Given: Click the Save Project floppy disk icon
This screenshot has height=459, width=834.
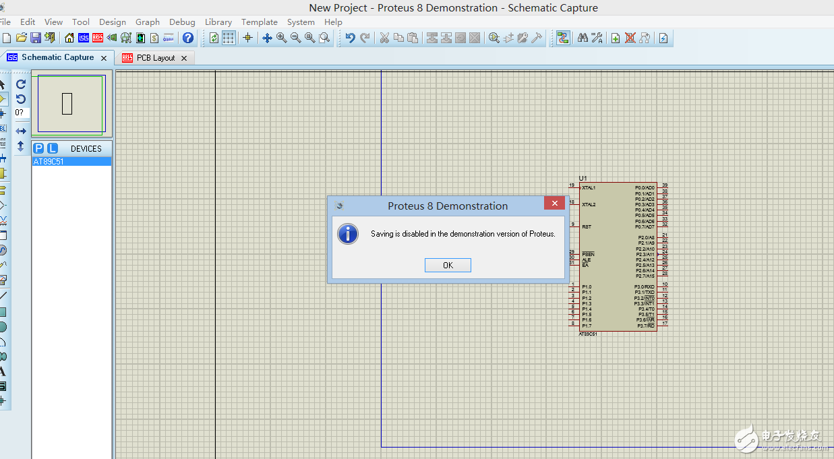Looking at the screenshot, I should click(x=35, y=38).
